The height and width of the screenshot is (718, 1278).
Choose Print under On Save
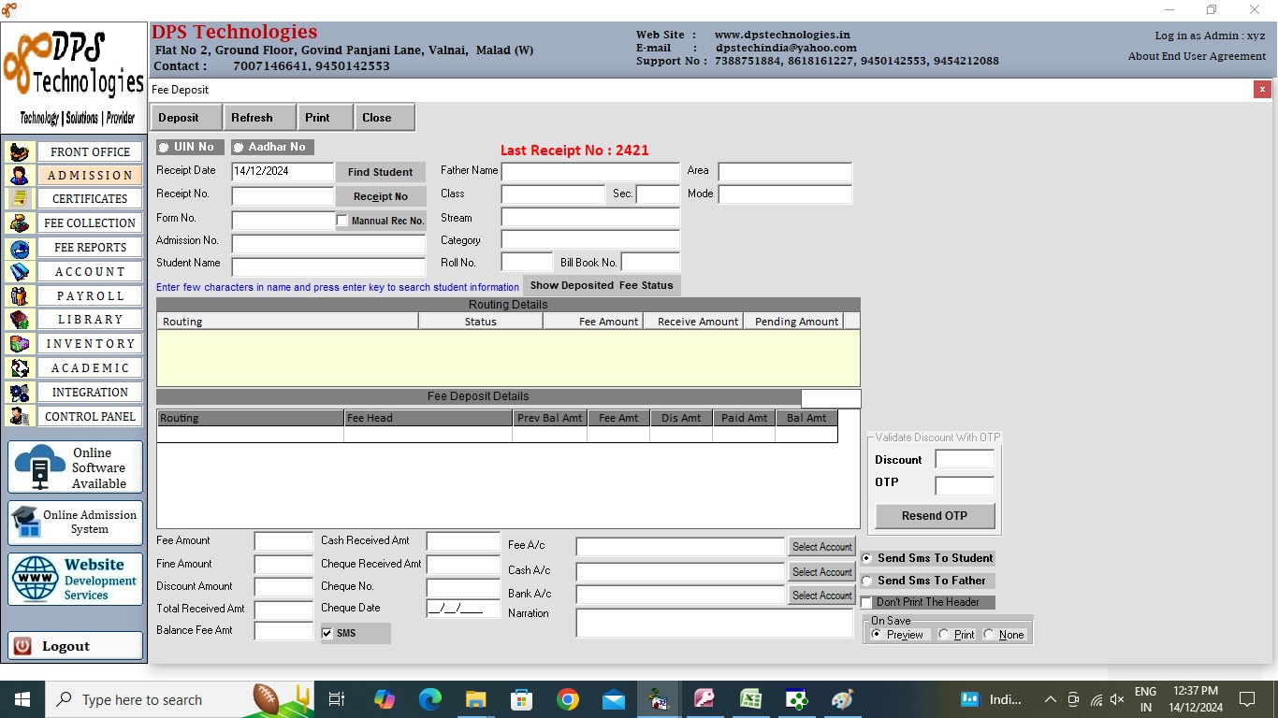tap(944, 635)
